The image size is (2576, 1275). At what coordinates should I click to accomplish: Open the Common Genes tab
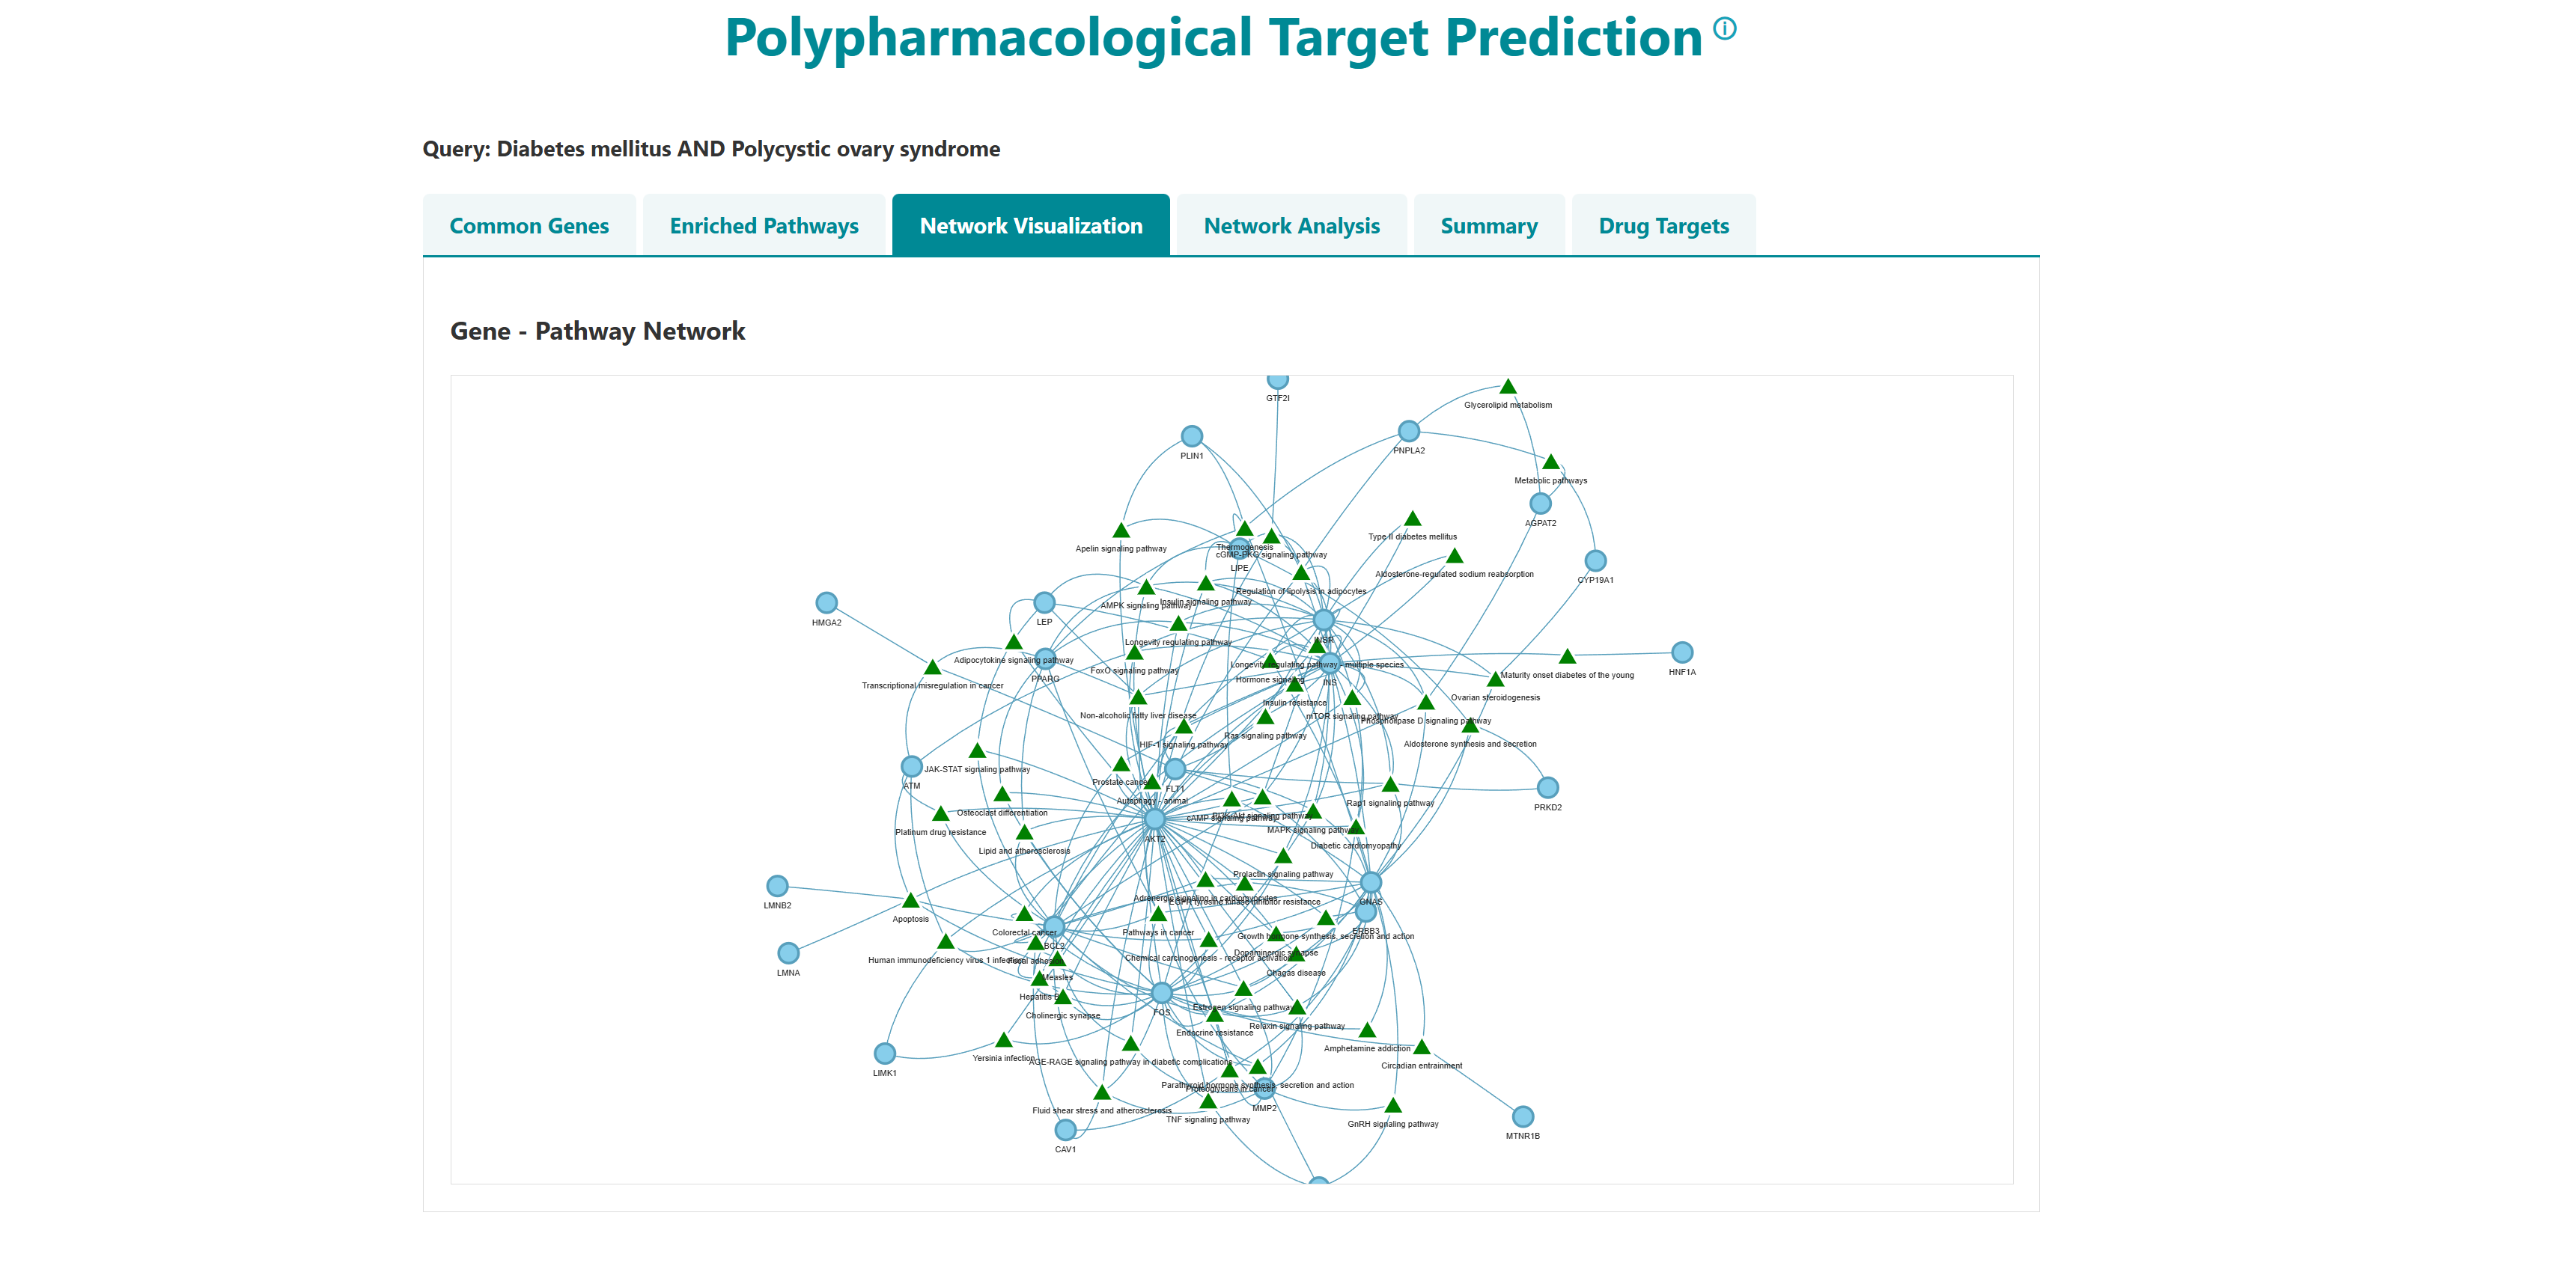(x=529, y=226)
